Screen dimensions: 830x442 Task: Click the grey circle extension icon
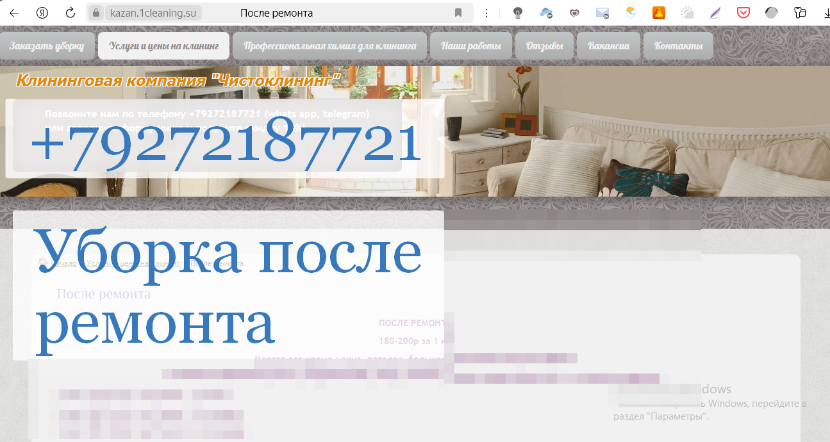[772, 13]
